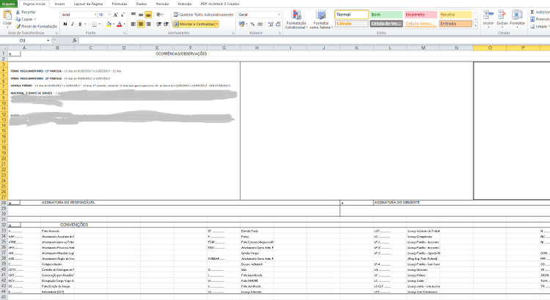Increase font size with the large A icon
The image size is (550, 300).
point(115,15)
